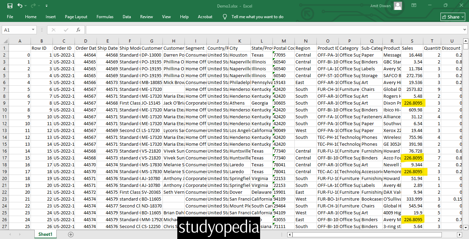
Task: Click 'Tell me what you want to do'
Action: coord(258,16)
